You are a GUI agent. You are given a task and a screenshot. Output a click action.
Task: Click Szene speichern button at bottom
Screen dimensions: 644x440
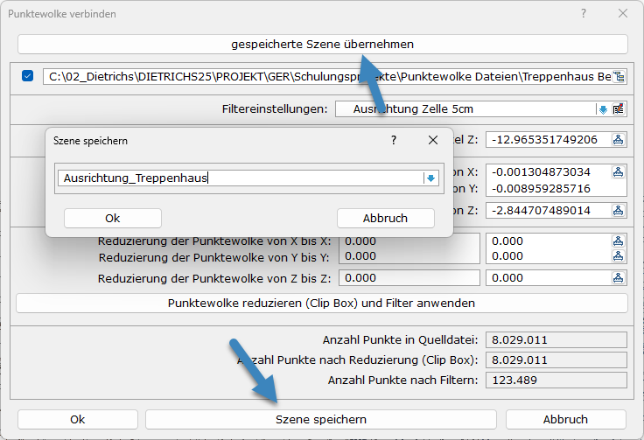(320, 420)
